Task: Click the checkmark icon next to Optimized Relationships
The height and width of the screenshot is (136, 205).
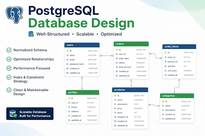Action: 9,59
